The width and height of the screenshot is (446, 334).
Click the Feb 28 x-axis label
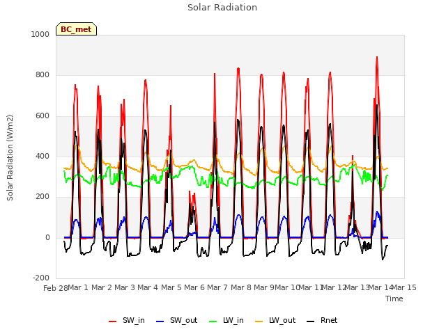tap(56, 288)
